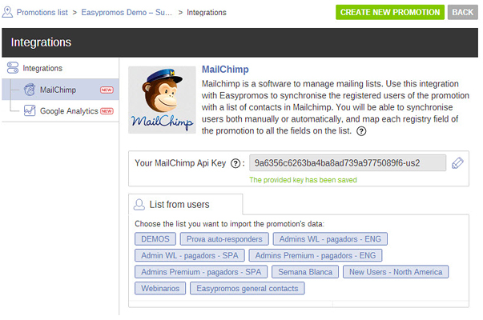Click the NEW badge beside Google Analytics
The image size is (483, 320).
tap(107, 111)
